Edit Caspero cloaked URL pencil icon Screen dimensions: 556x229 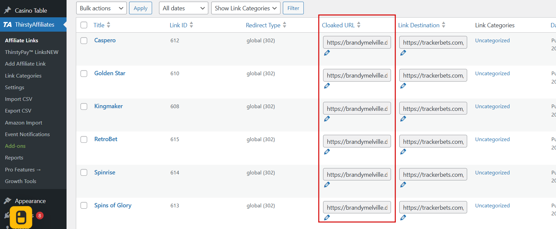(327, 53)
